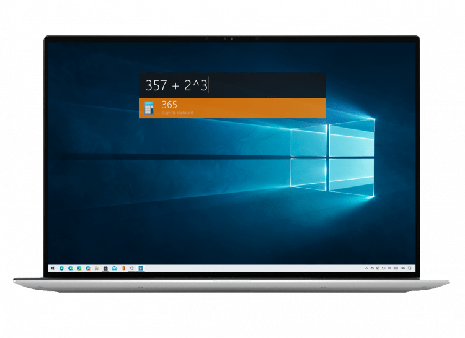The height and width of the screenshot is (338, 465).
Task: Open the Mail app from the taskbar
Action: tap(115, 268)
